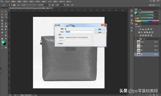
Task: Switch to the 色板 tab
Action: 140,9
